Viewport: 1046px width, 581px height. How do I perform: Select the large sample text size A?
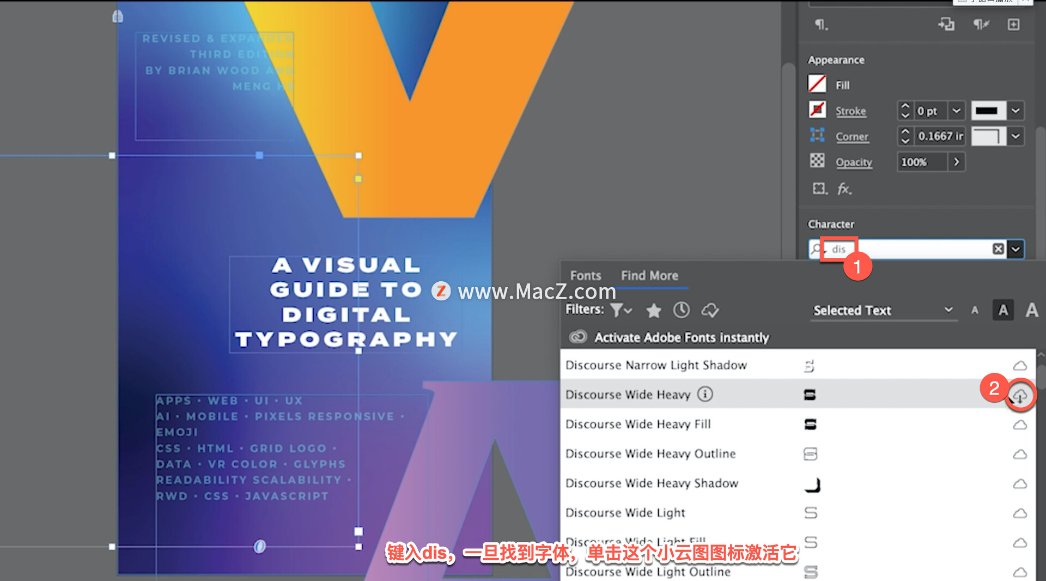(x=1031, y=310)
